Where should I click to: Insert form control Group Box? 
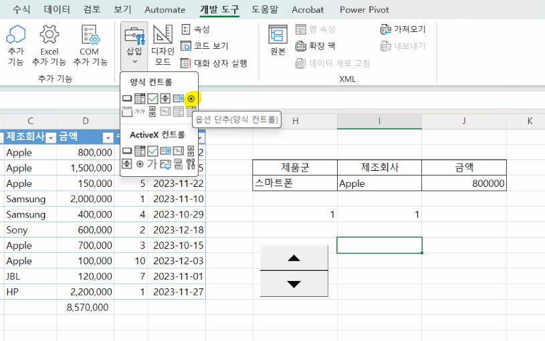(127, 111)
